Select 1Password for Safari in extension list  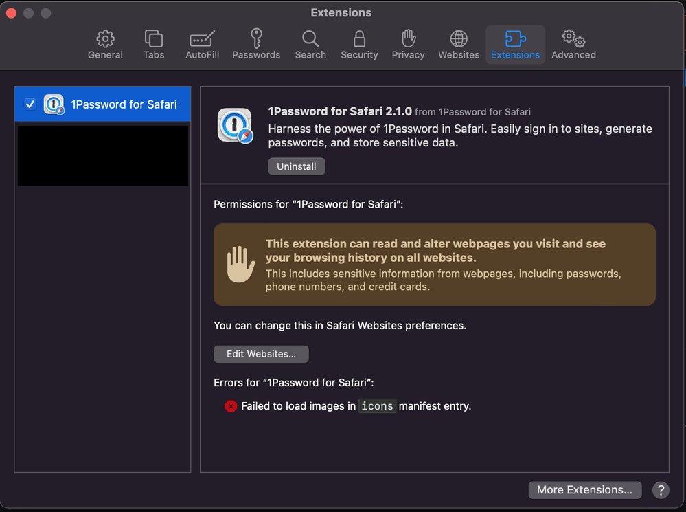[124, 104]
